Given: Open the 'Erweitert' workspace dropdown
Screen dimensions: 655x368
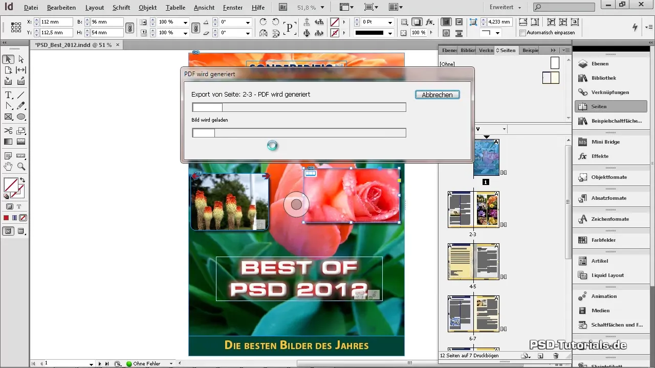Looking at the screenshot, I should [x=505, y=8].
